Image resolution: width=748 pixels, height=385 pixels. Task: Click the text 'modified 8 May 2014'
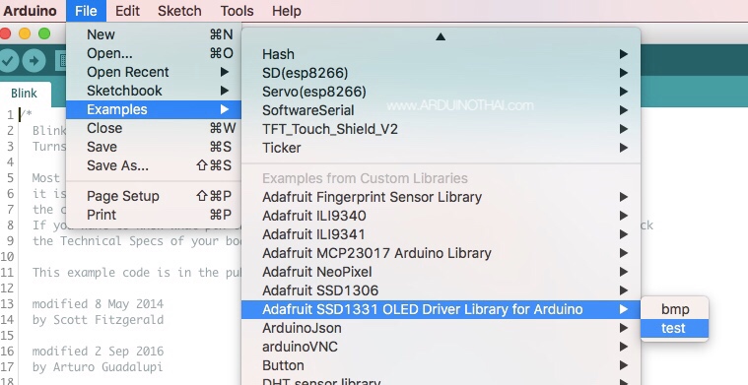(x=98, y=304)
